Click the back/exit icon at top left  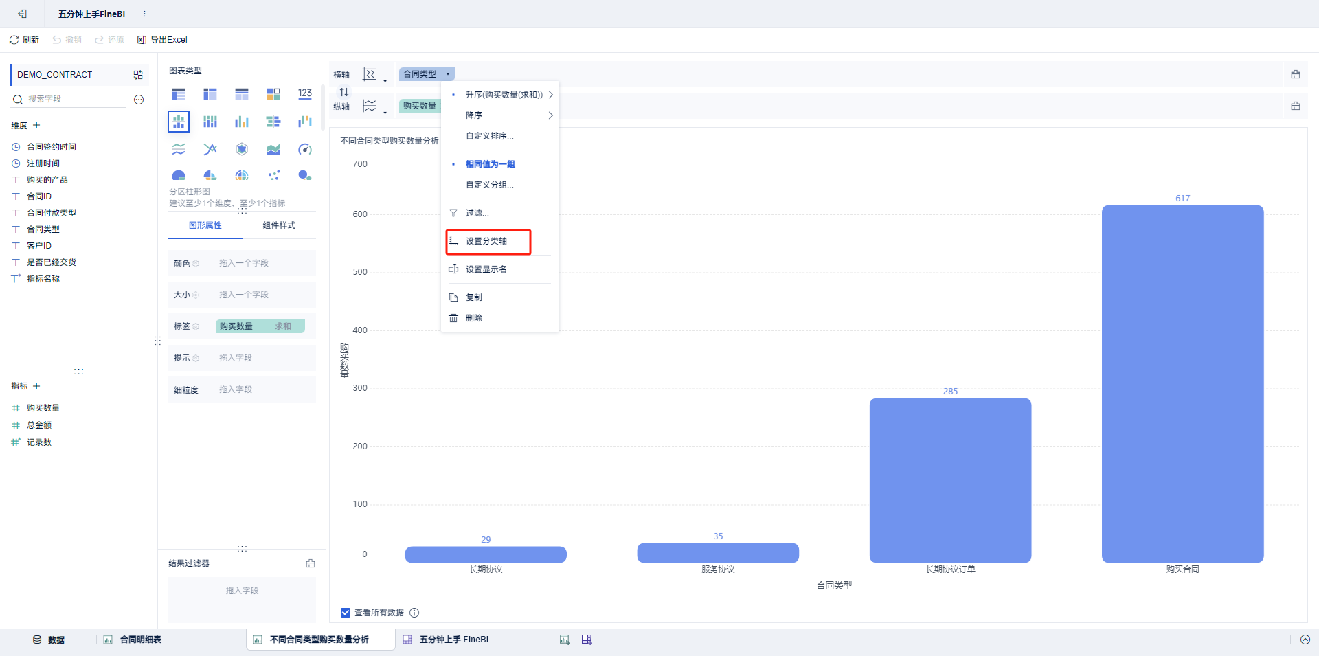tap(22, 14)
